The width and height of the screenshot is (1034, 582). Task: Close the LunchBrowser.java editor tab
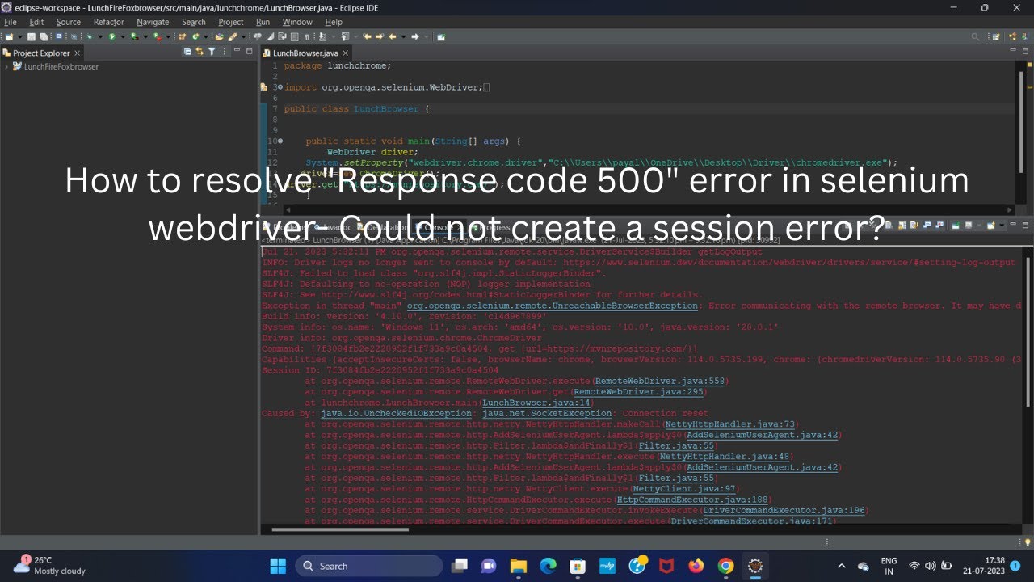tap(345, 53)
